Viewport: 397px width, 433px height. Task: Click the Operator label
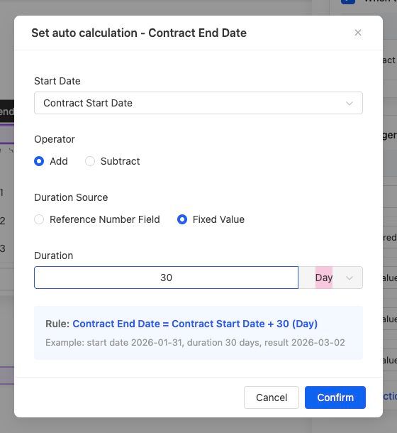(55, 139)
